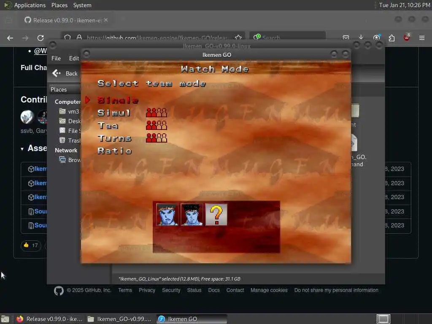Open Desktop entry in sidebar
Viewport: 432px width, 324px height.
(x=70, y=121)
